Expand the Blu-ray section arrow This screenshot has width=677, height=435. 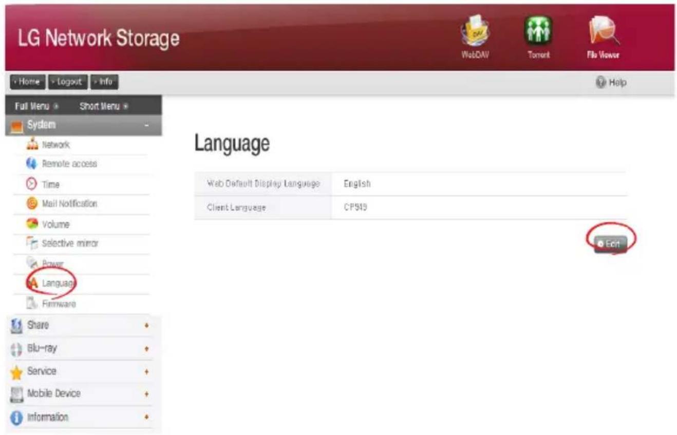point(147,348)
